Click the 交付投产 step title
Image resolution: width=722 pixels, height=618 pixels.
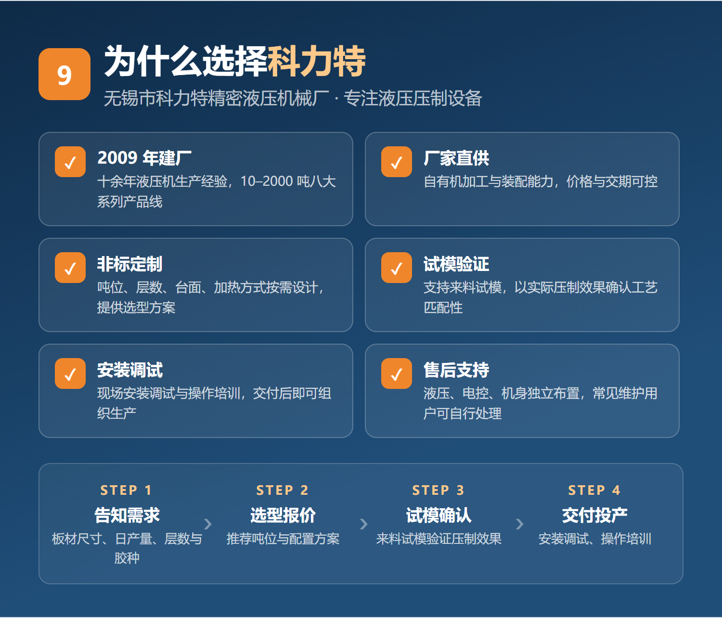pos(595,515)
